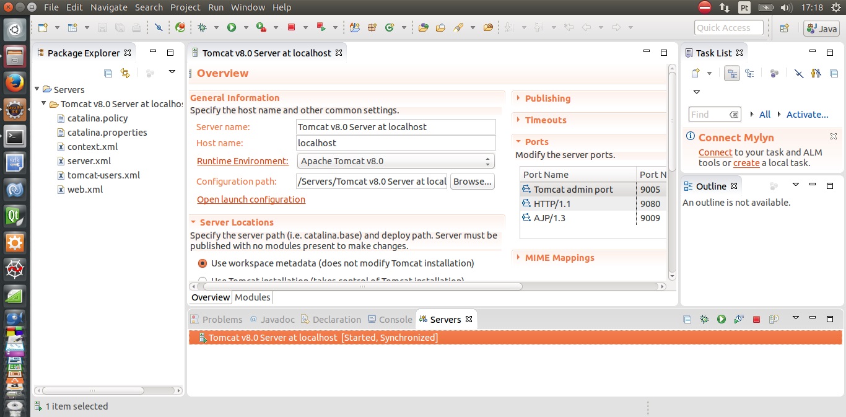The image size is (846, 417).
Task: Start the server from the Servers view toolbar
Action: point(721,319)
